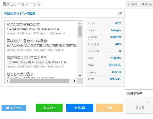Click the 入力時間 label
The height and width of the screenshot is (119, 153).
(x=92, y=37)
